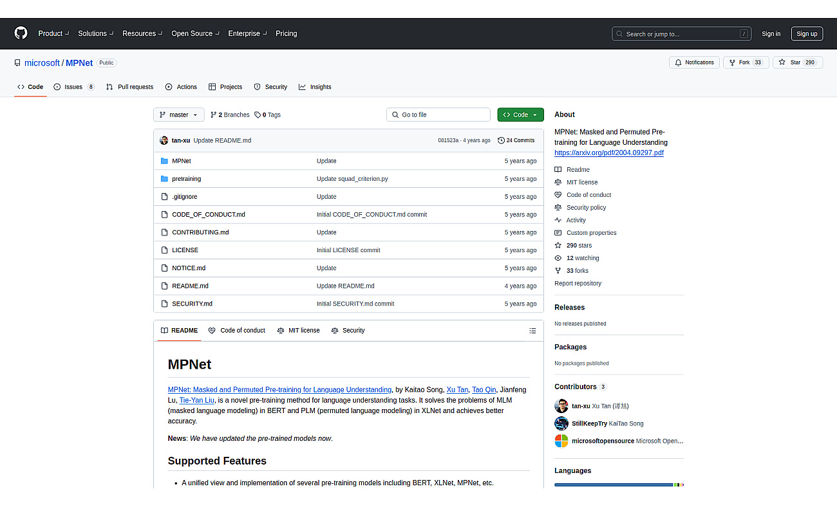Open the Actions tab

pos(181,87)
